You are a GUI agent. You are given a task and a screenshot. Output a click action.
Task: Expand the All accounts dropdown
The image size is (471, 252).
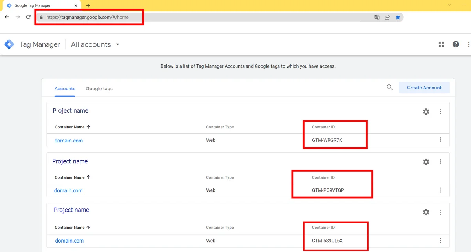[x=95, y=44]
